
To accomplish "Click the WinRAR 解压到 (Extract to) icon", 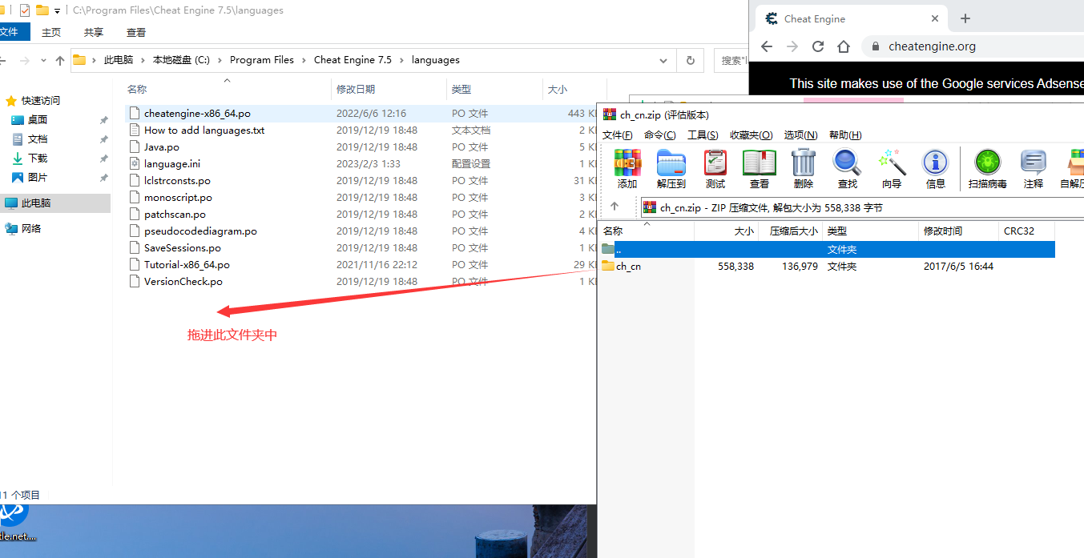I will tap(671, 163).
